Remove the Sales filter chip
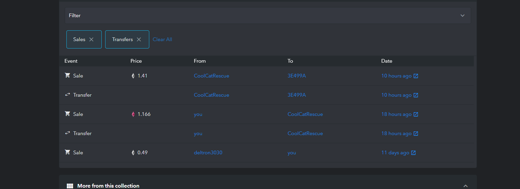Image resolution: width=520 pixels, height=189 pixels. point(91,39)
